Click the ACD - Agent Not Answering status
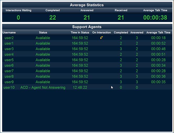Screen dimensions: 174x133 point(43,88)
